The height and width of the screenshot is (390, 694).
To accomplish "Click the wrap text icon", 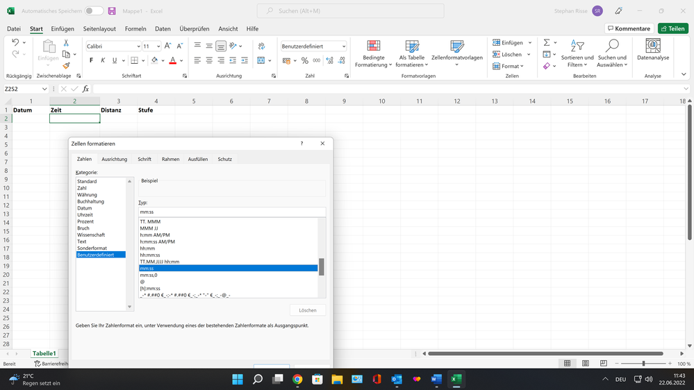I will coord(262,46).
